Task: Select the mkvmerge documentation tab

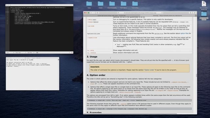Action: 167,15
